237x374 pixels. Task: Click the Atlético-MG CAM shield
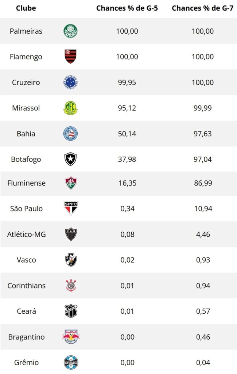coord(70,234)
